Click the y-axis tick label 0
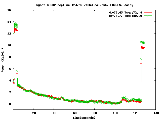This screenshot has width=161, height=120. point(10,104)
